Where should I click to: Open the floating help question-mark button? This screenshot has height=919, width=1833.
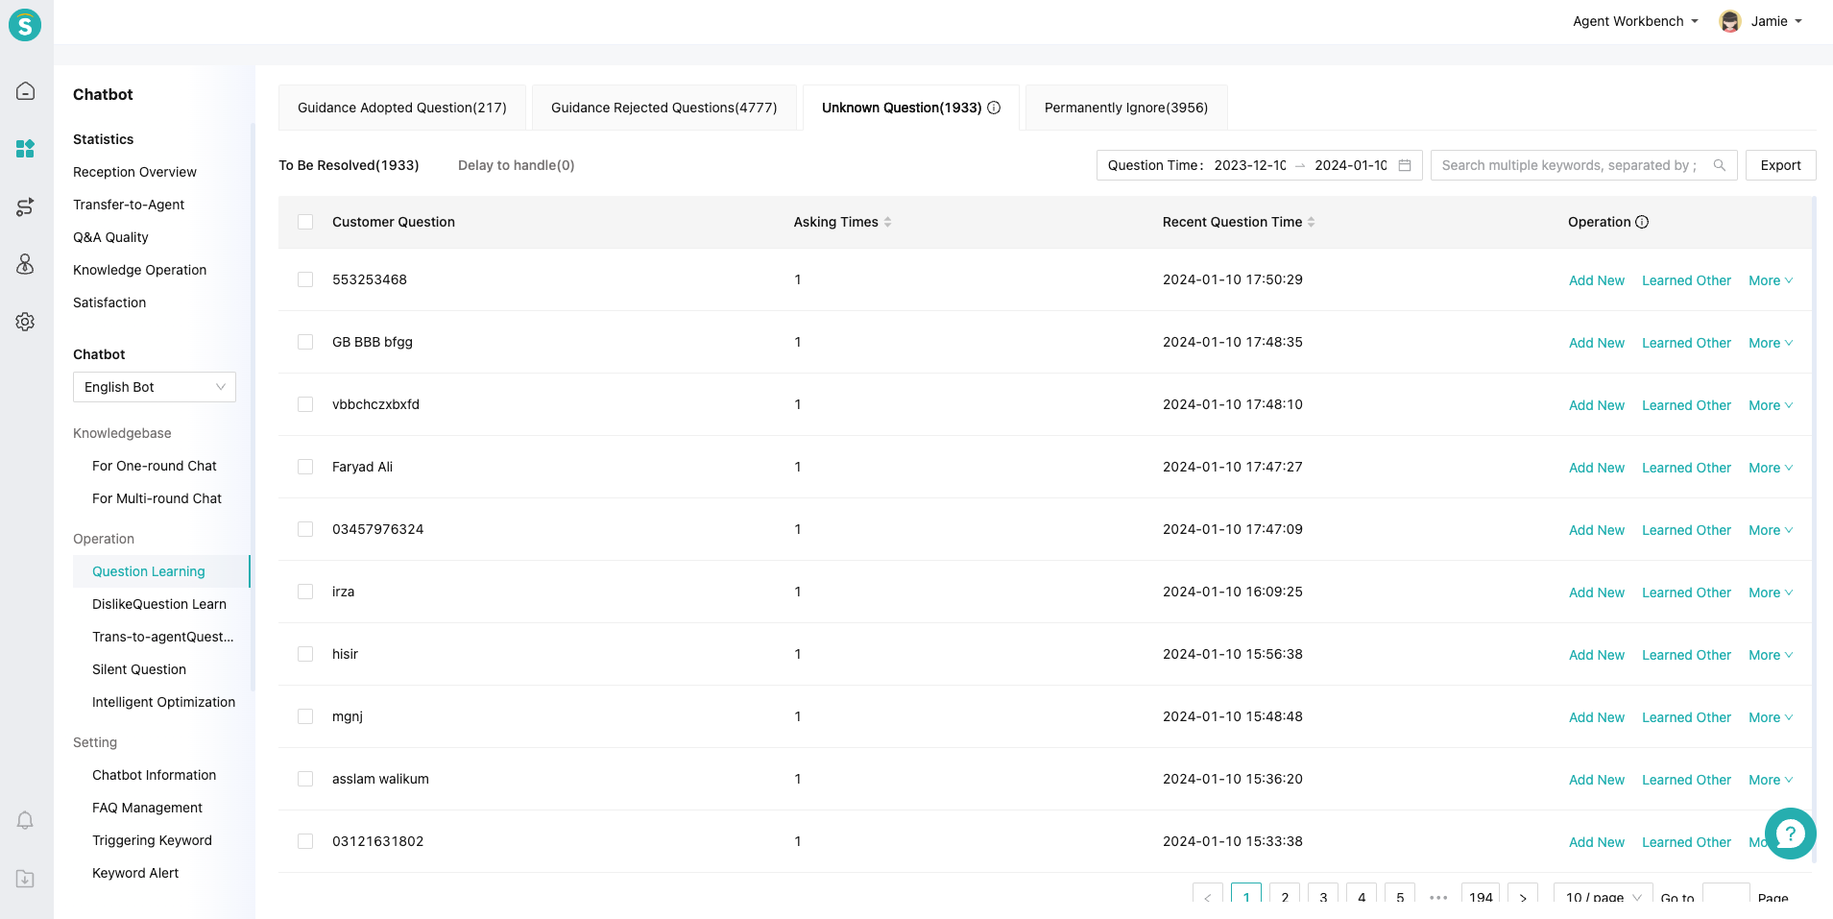click(1791, 834)
